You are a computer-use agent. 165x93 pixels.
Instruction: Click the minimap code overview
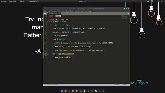125,17
